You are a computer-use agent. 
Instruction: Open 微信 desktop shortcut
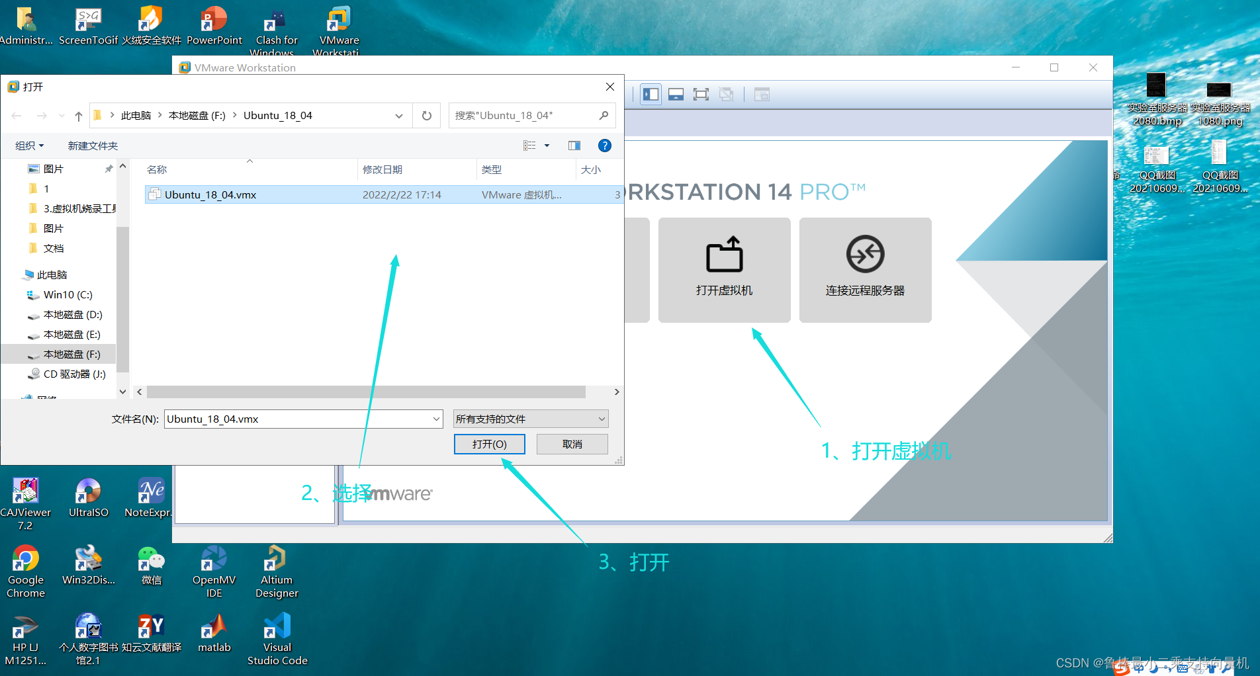pos(152,566)
